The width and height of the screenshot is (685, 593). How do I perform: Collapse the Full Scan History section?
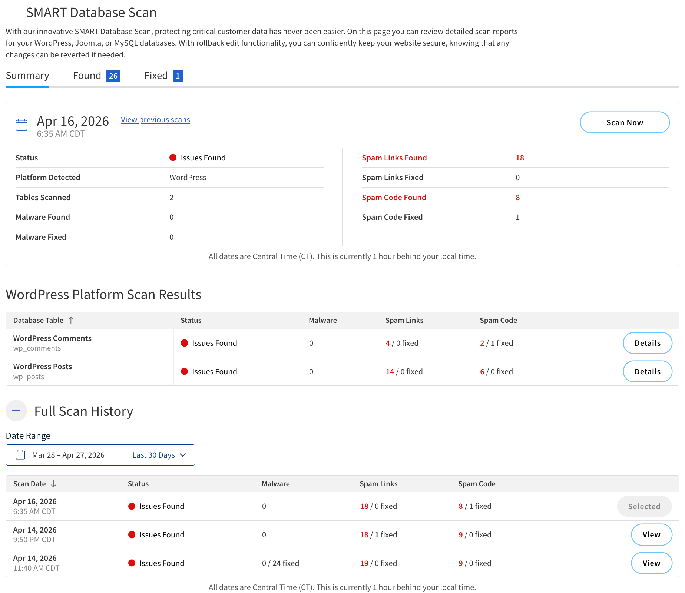(x=16, y=411)
